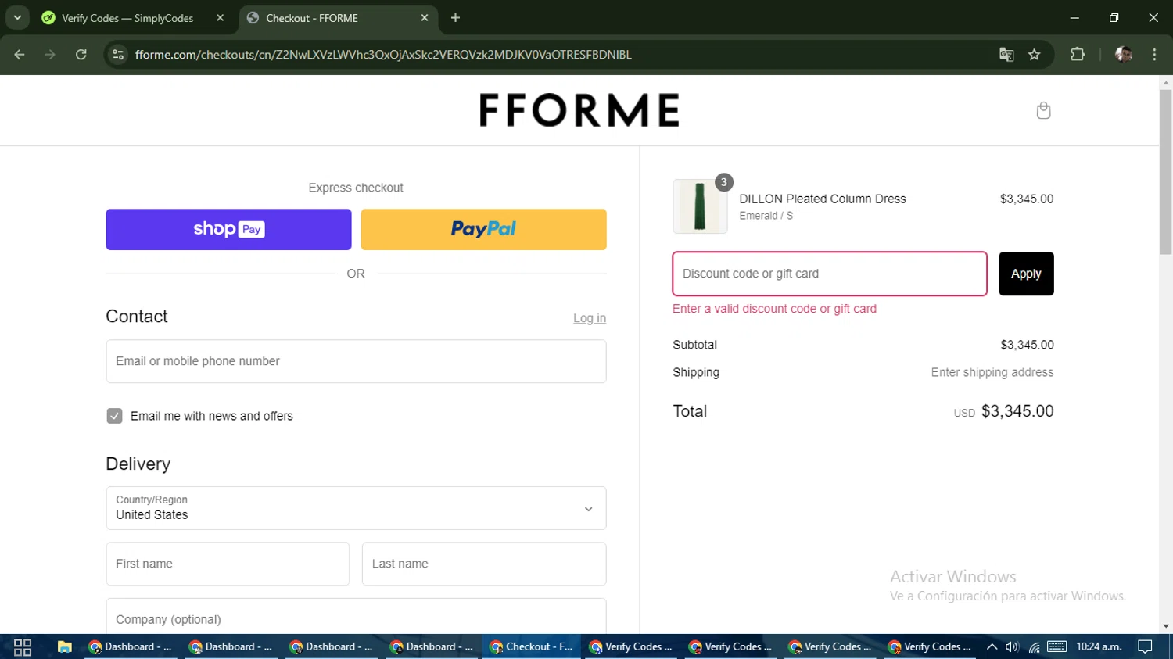Screen dimensions: 1173x659
Task: Open site information icon in address bar
Action: pyautogui.click(x=118, y=55)
